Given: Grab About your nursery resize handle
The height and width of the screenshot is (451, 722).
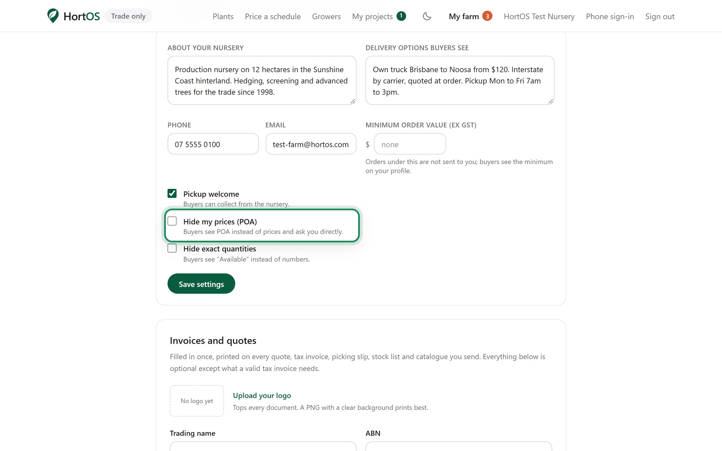Looking at the screenshot, I should point(353,101).
